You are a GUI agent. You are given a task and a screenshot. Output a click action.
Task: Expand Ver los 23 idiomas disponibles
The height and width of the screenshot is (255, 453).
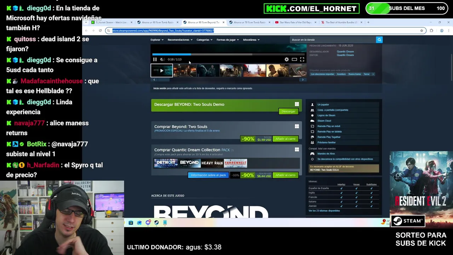(324, 211)
